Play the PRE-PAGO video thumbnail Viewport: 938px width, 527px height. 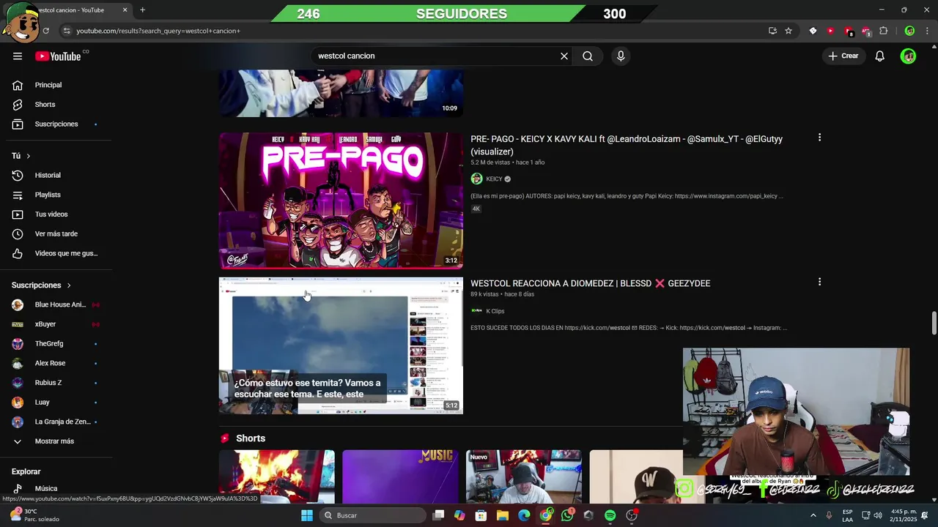(341, 201)
